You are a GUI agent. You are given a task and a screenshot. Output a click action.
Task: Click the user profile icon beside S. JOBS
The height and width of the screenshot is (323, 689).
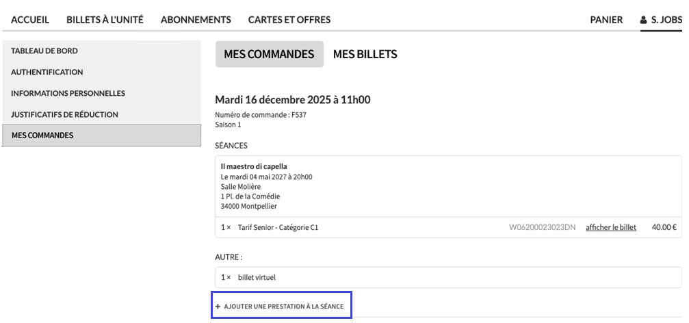(643, 20)
